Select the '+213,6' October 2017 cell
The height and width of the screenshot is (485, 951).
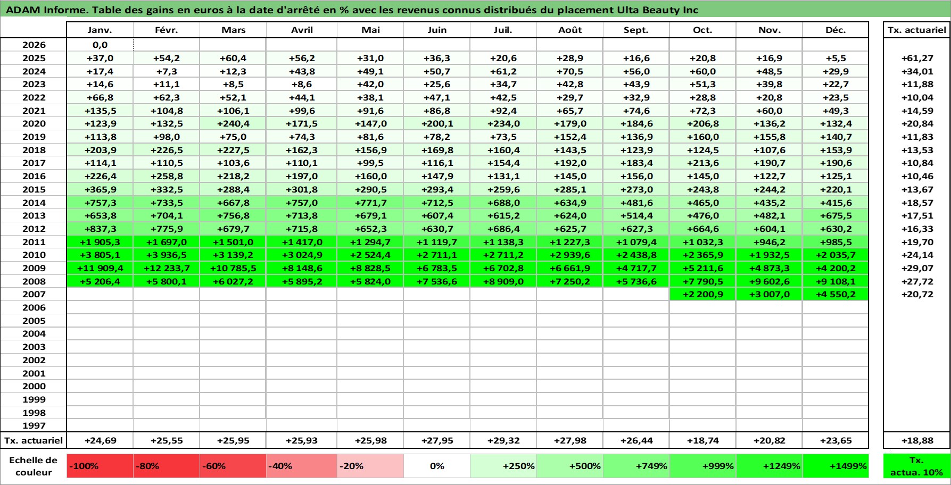click(702, 163)
